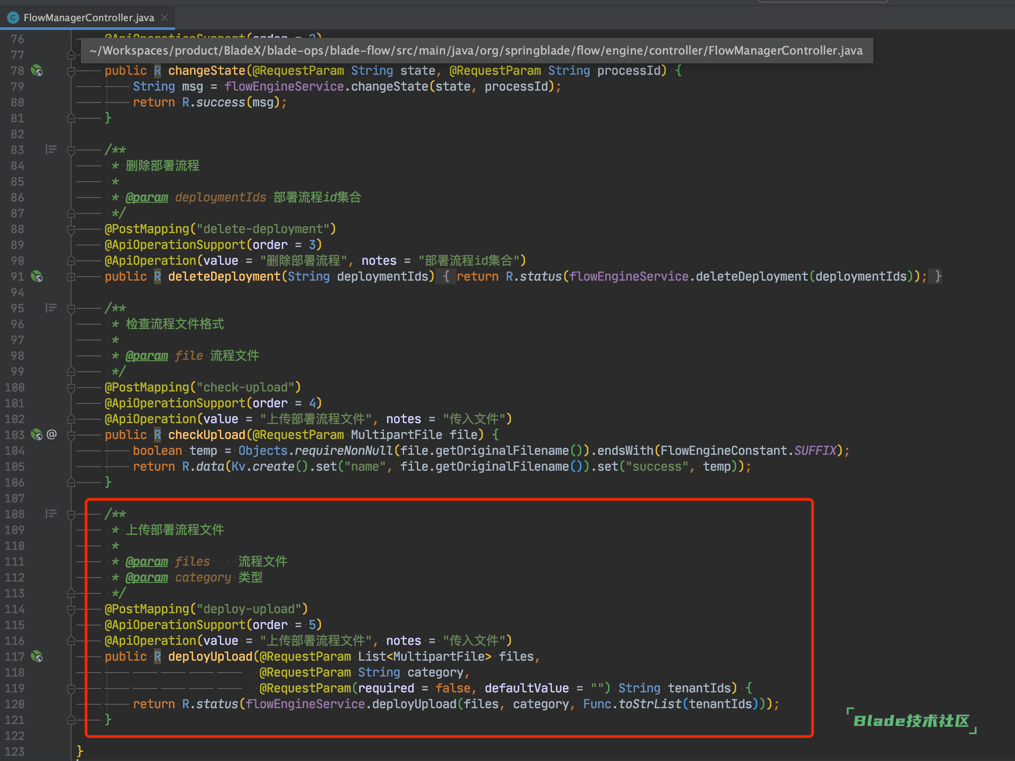
Task: Collapse Javadoc comment starting line 95
Action: click(71, 308)
